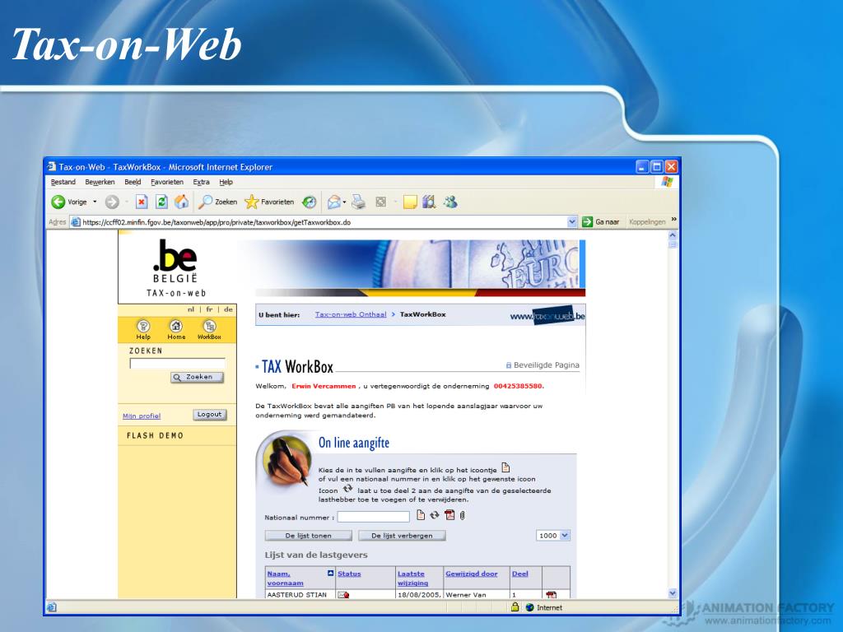The image size is (843, 632).
Task: Click the Help icon in yellow sidebar
Action: click(x=143, y=329)
